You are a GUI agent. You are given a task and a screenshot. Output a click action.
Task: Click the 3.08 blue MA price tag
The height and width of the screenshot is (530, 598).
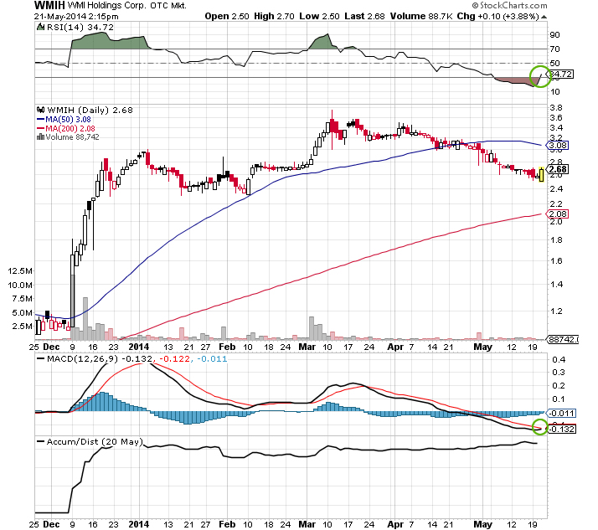558,146
